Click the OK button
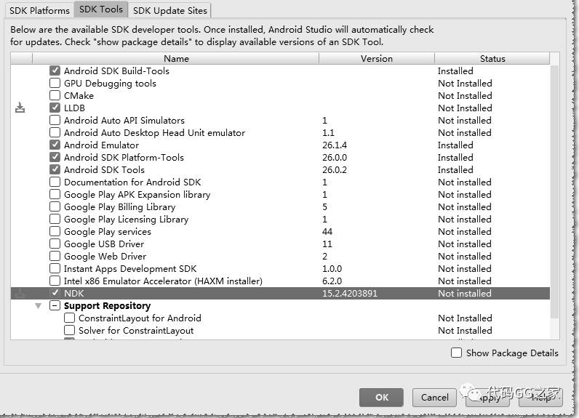Viewport: 579px width, 418px height. tap(381, 398)
